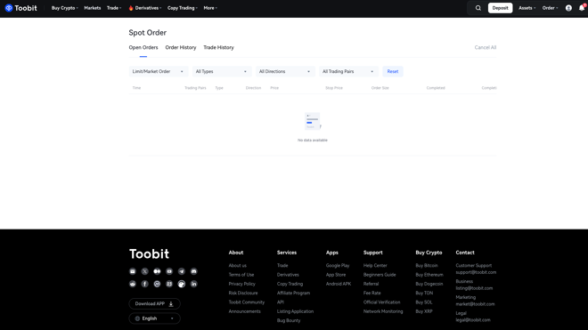Image resolution: width=588 pixels, height=330 pixels.
Task: Expand the All Types filter dropdown
Action: coord(222,71)
